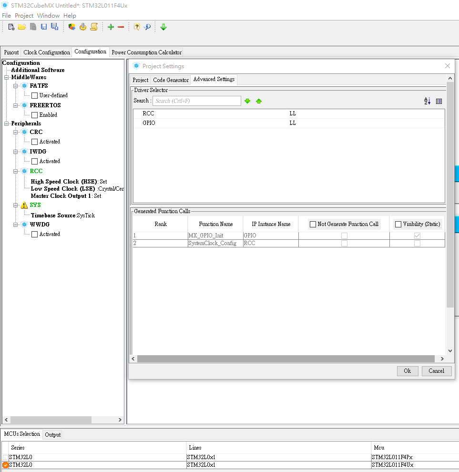Click vertical scrollbar in Project Settings dialog
This screenshot has height=472, width=459.
[x=450, y=195]
